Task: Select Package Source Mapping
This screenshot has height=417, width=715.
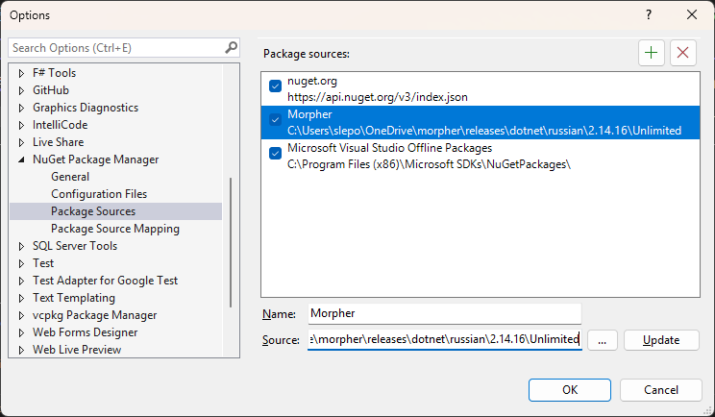Action: pos(115,229)
